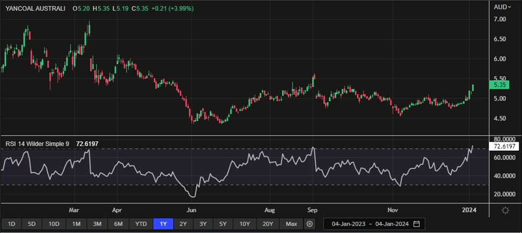Click the 5.00 price axis label
522x233 pixels.
(500, 99)
